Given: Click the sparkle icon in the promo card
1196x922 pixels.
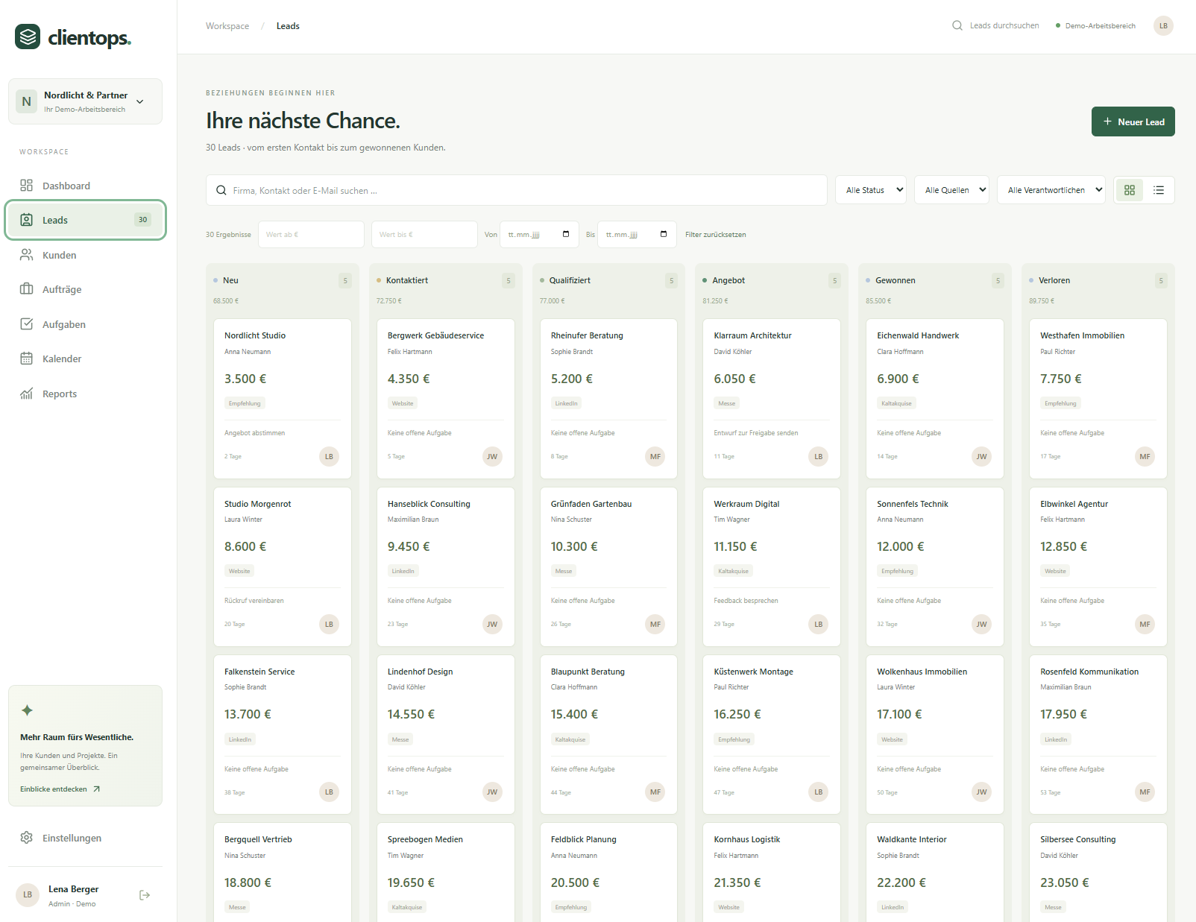Looking at the screenshot, I should click(x=27, y=710).
